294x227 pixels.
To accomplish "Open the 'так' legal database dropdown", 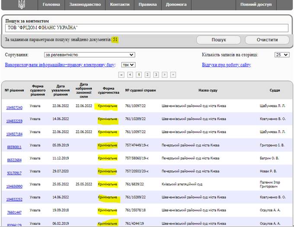I will (x=128, y=65).
